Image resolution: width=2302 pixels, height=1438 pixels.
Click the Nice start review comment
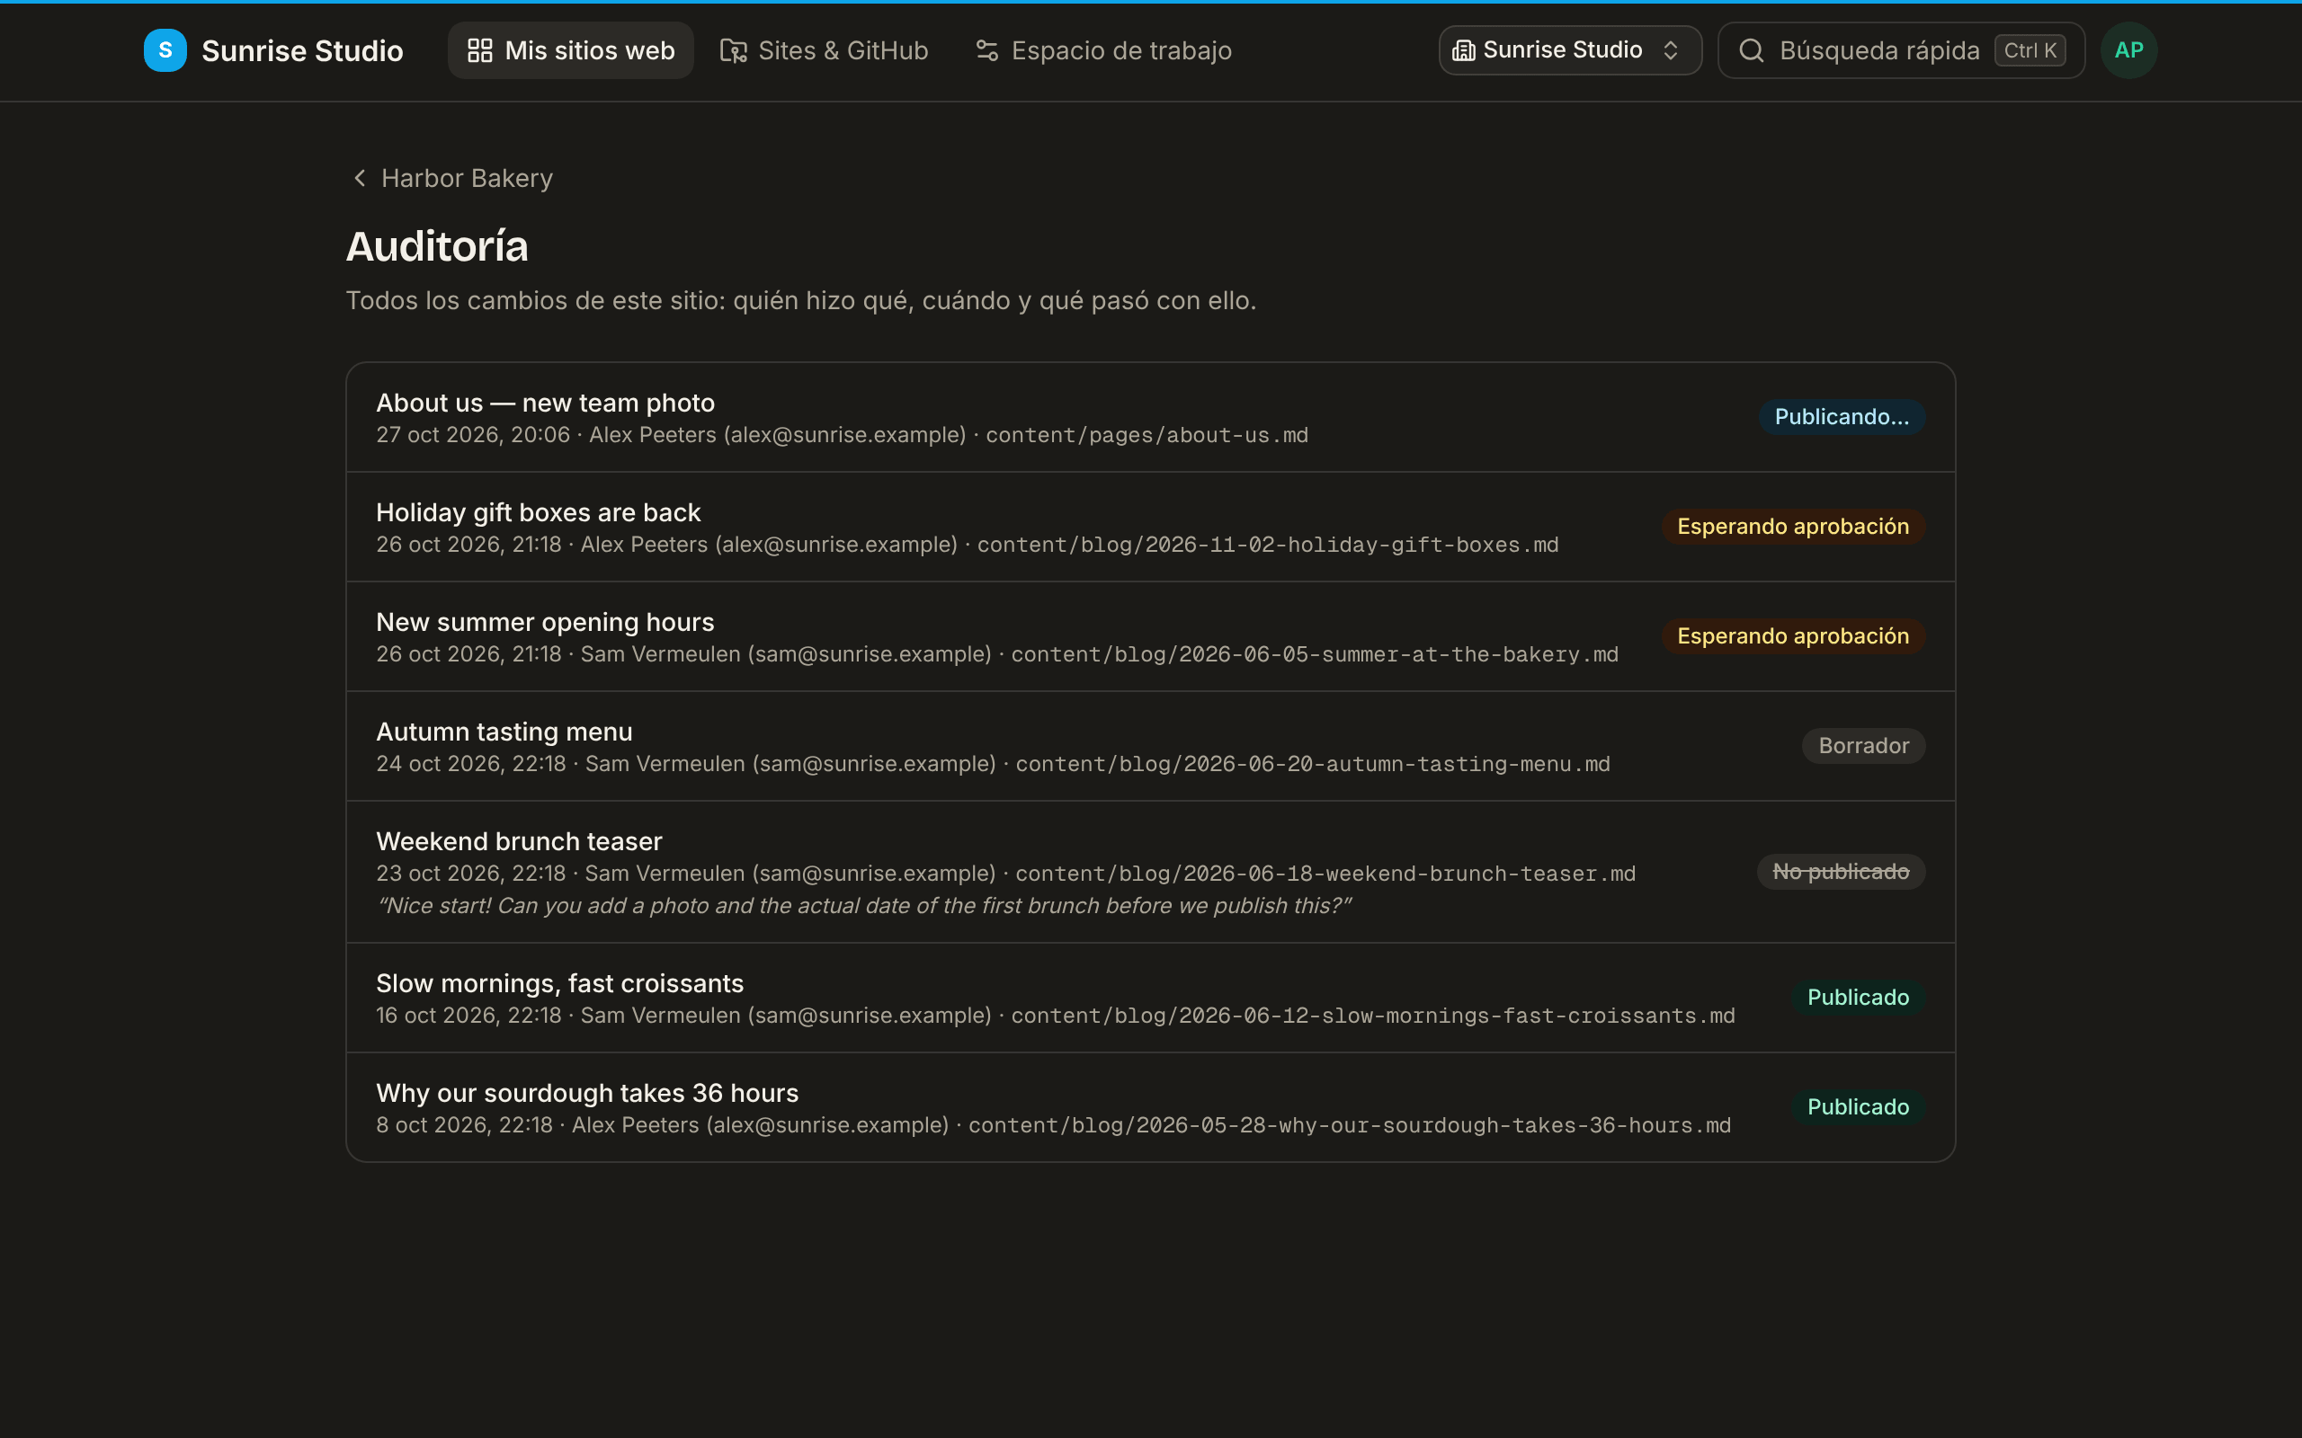coord(864,905)
